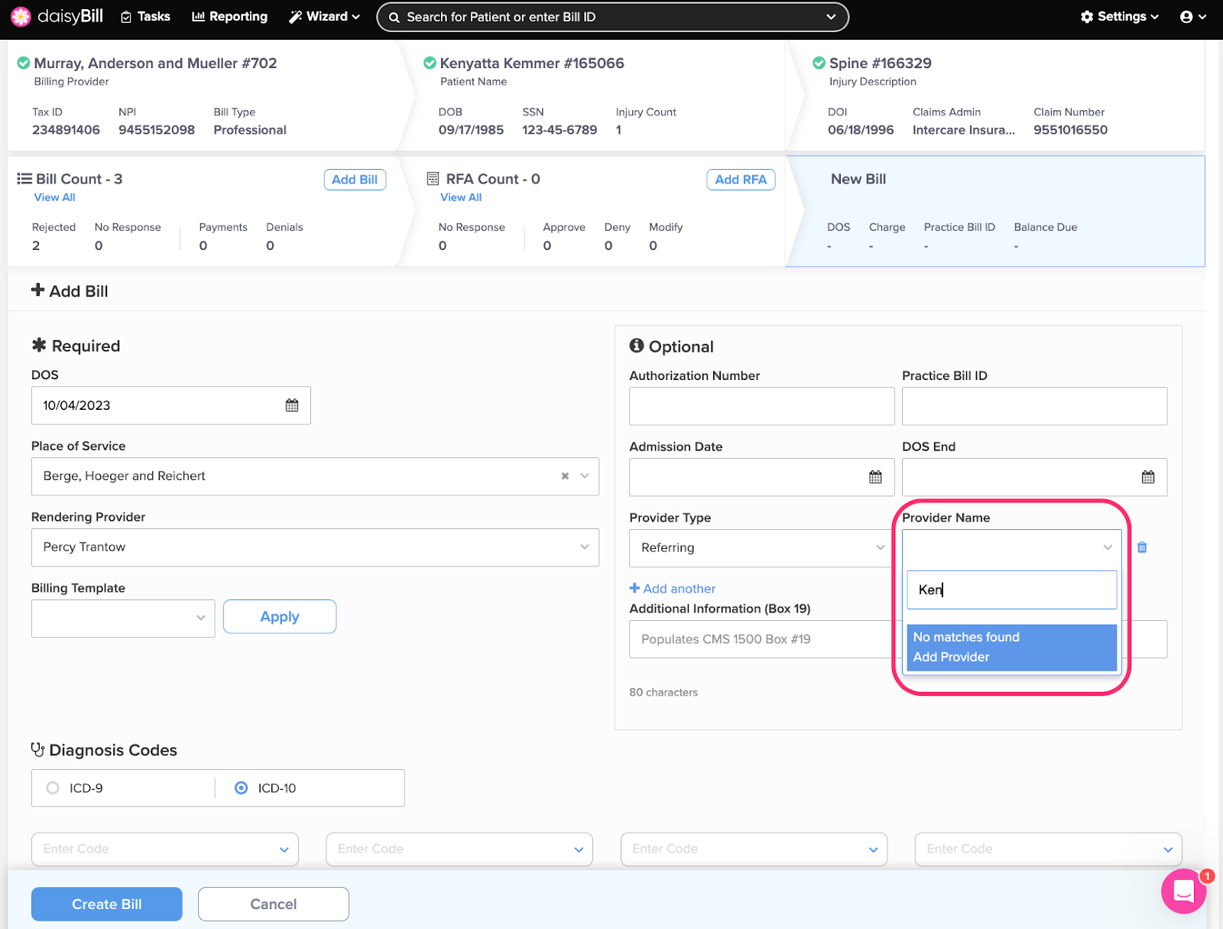Viewport: 1223px width, 929px height.
Task: Open the chat support widget
Action: 1184,892
